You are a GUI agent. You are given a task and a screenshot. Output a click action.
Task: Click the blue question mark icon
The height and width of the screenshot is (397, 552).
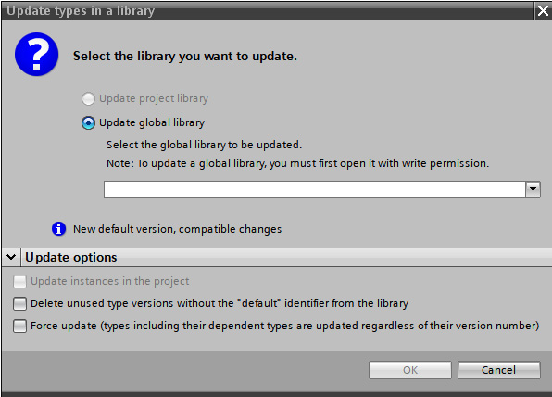(x=37, y=55)
